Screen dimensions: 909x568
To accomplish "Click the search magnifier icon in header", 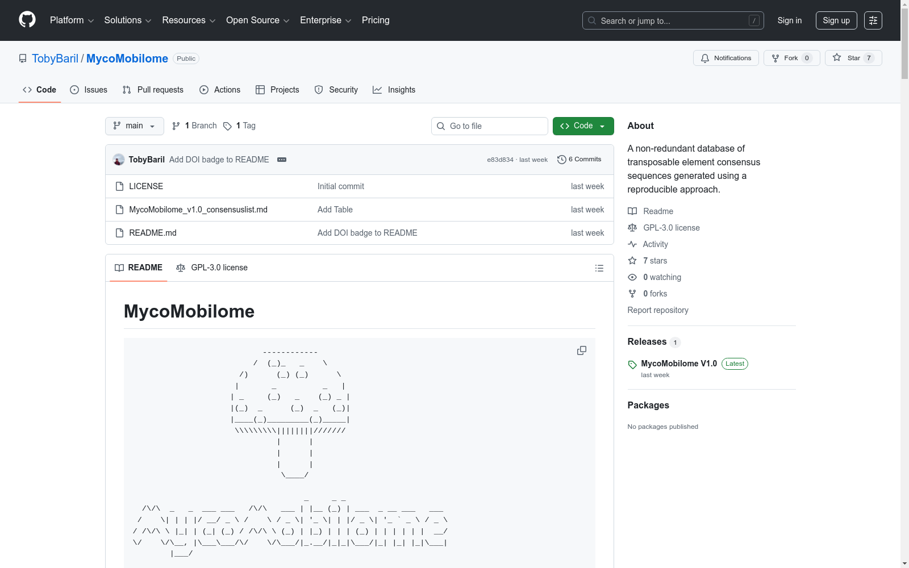I will [592, 20].
